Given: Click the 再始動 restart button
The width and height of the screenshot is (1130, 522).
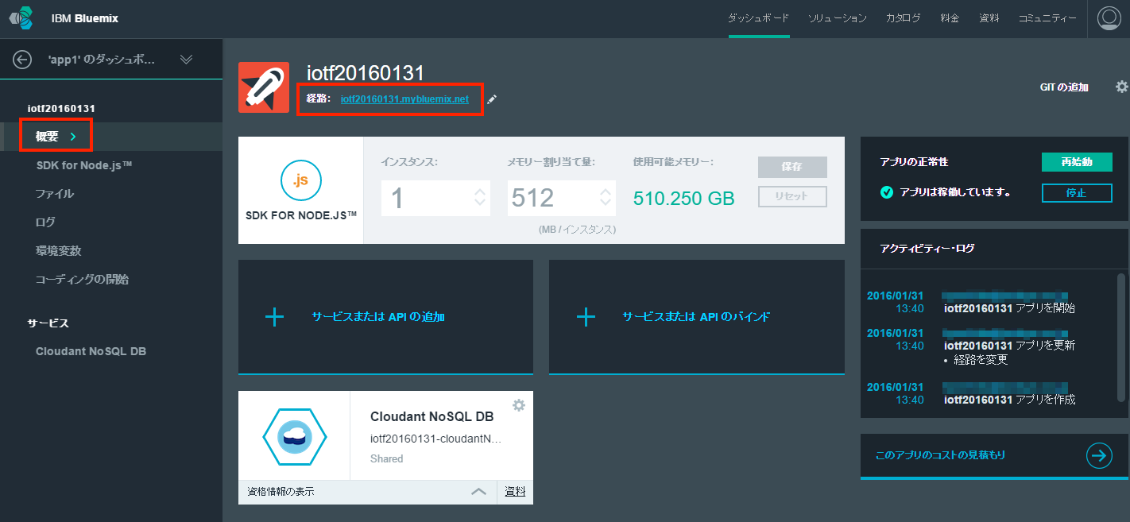Looking at the screenshot, I should (1077, 162).
